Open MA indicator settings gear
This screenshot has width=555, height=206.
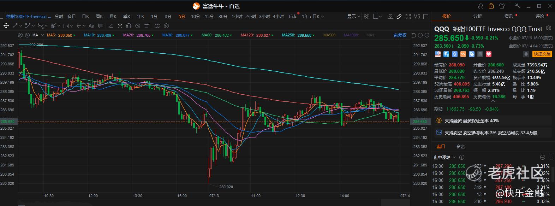pos(20,35)
